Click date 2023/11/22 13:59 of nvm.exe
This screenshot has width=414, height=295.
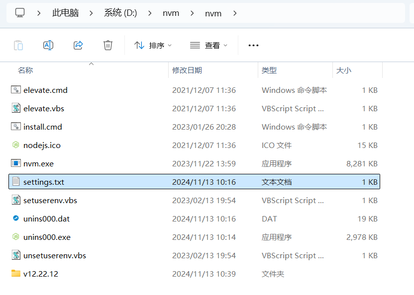[204, 164]
